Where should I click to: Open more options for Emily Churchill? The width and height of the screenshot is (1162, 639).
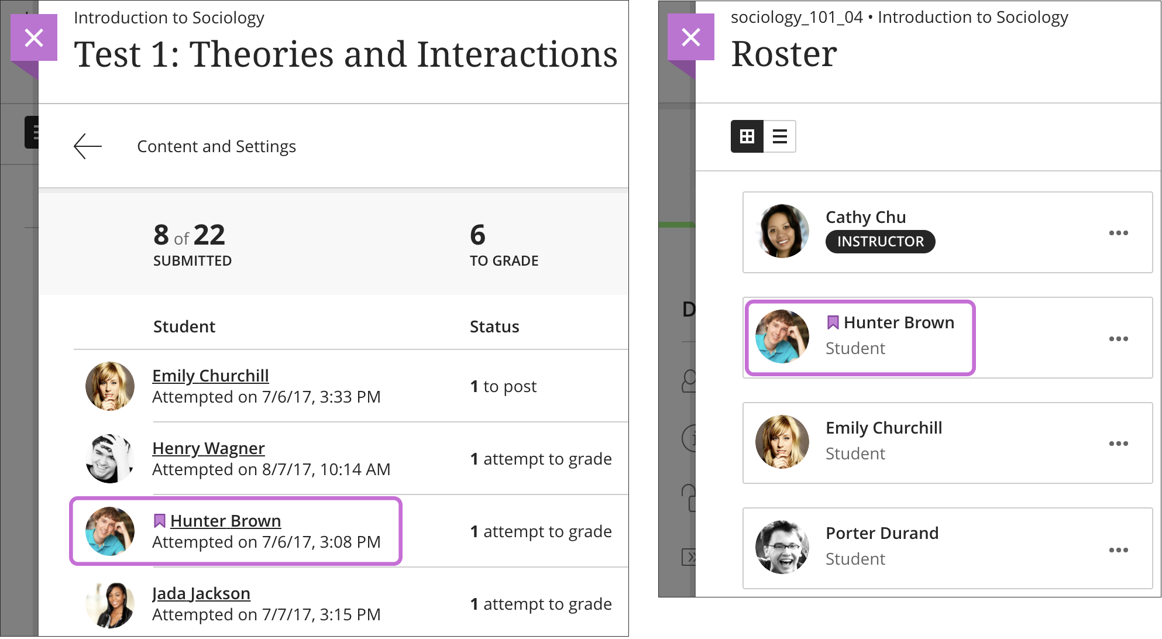pyautogui.click(x=1118, y=444)
